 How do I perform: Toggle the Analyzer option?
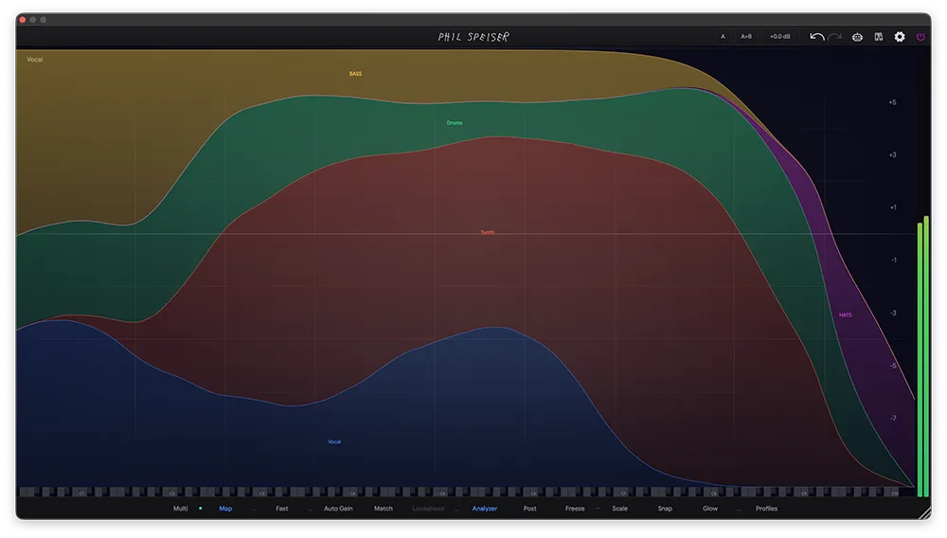[485, 509]
